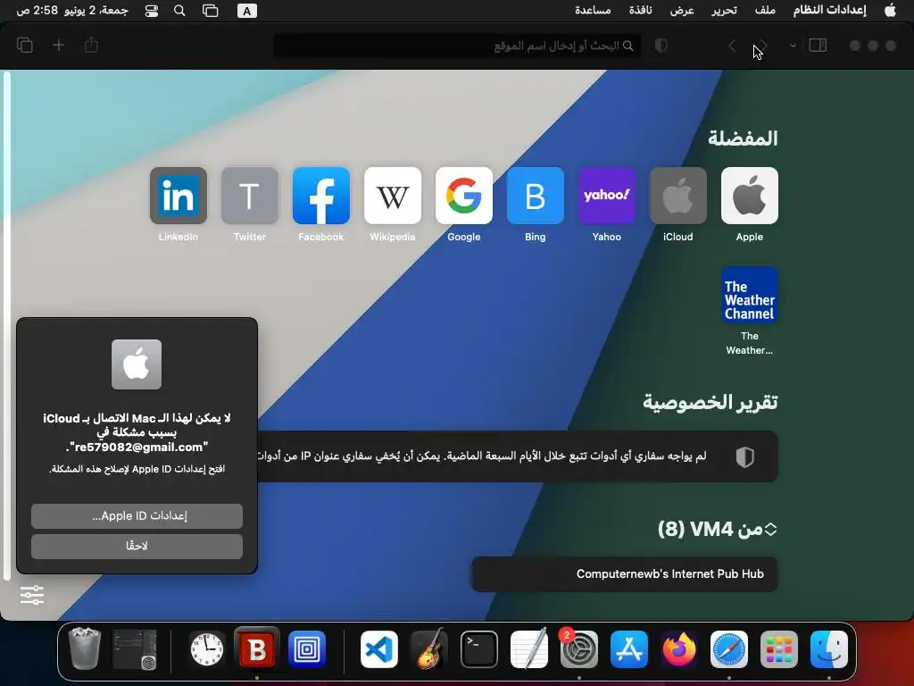This screenshot has width=914, height=686.
Task: Open Safari from the Dock
Action: 728,649
